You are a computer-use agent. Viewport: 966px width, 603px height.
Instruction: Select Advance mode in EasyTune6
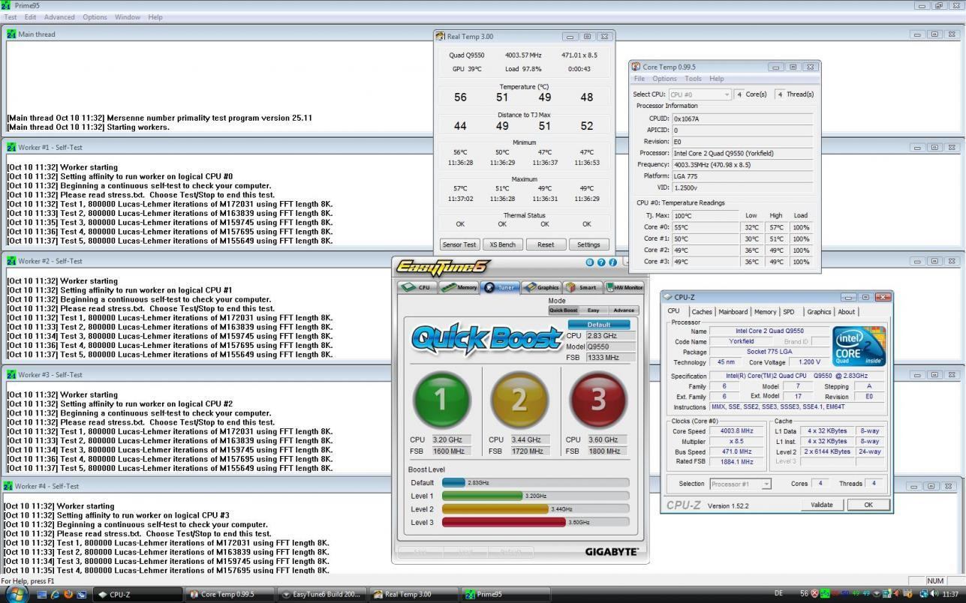click(x=624, y=310)
